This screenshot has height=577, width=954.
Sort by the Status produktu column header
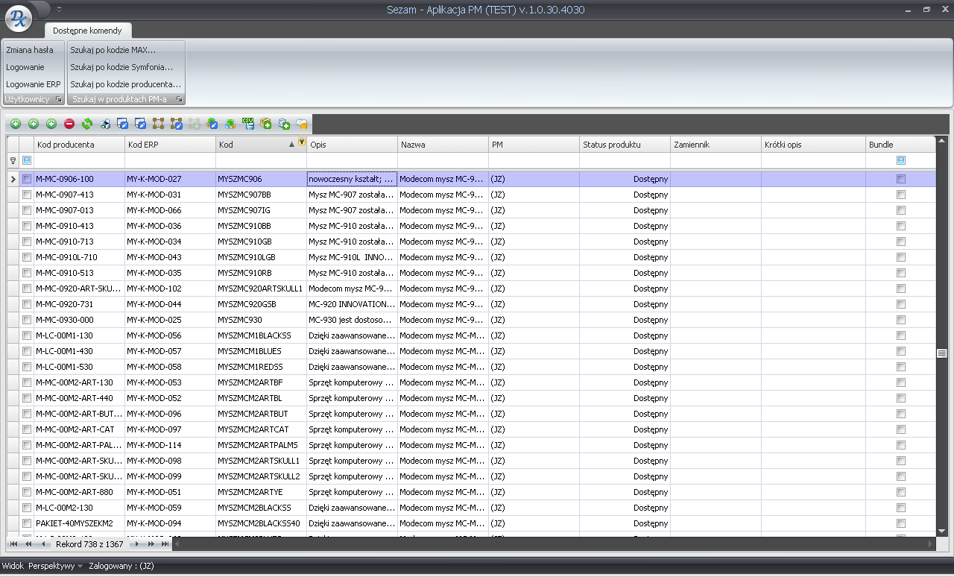625,145
